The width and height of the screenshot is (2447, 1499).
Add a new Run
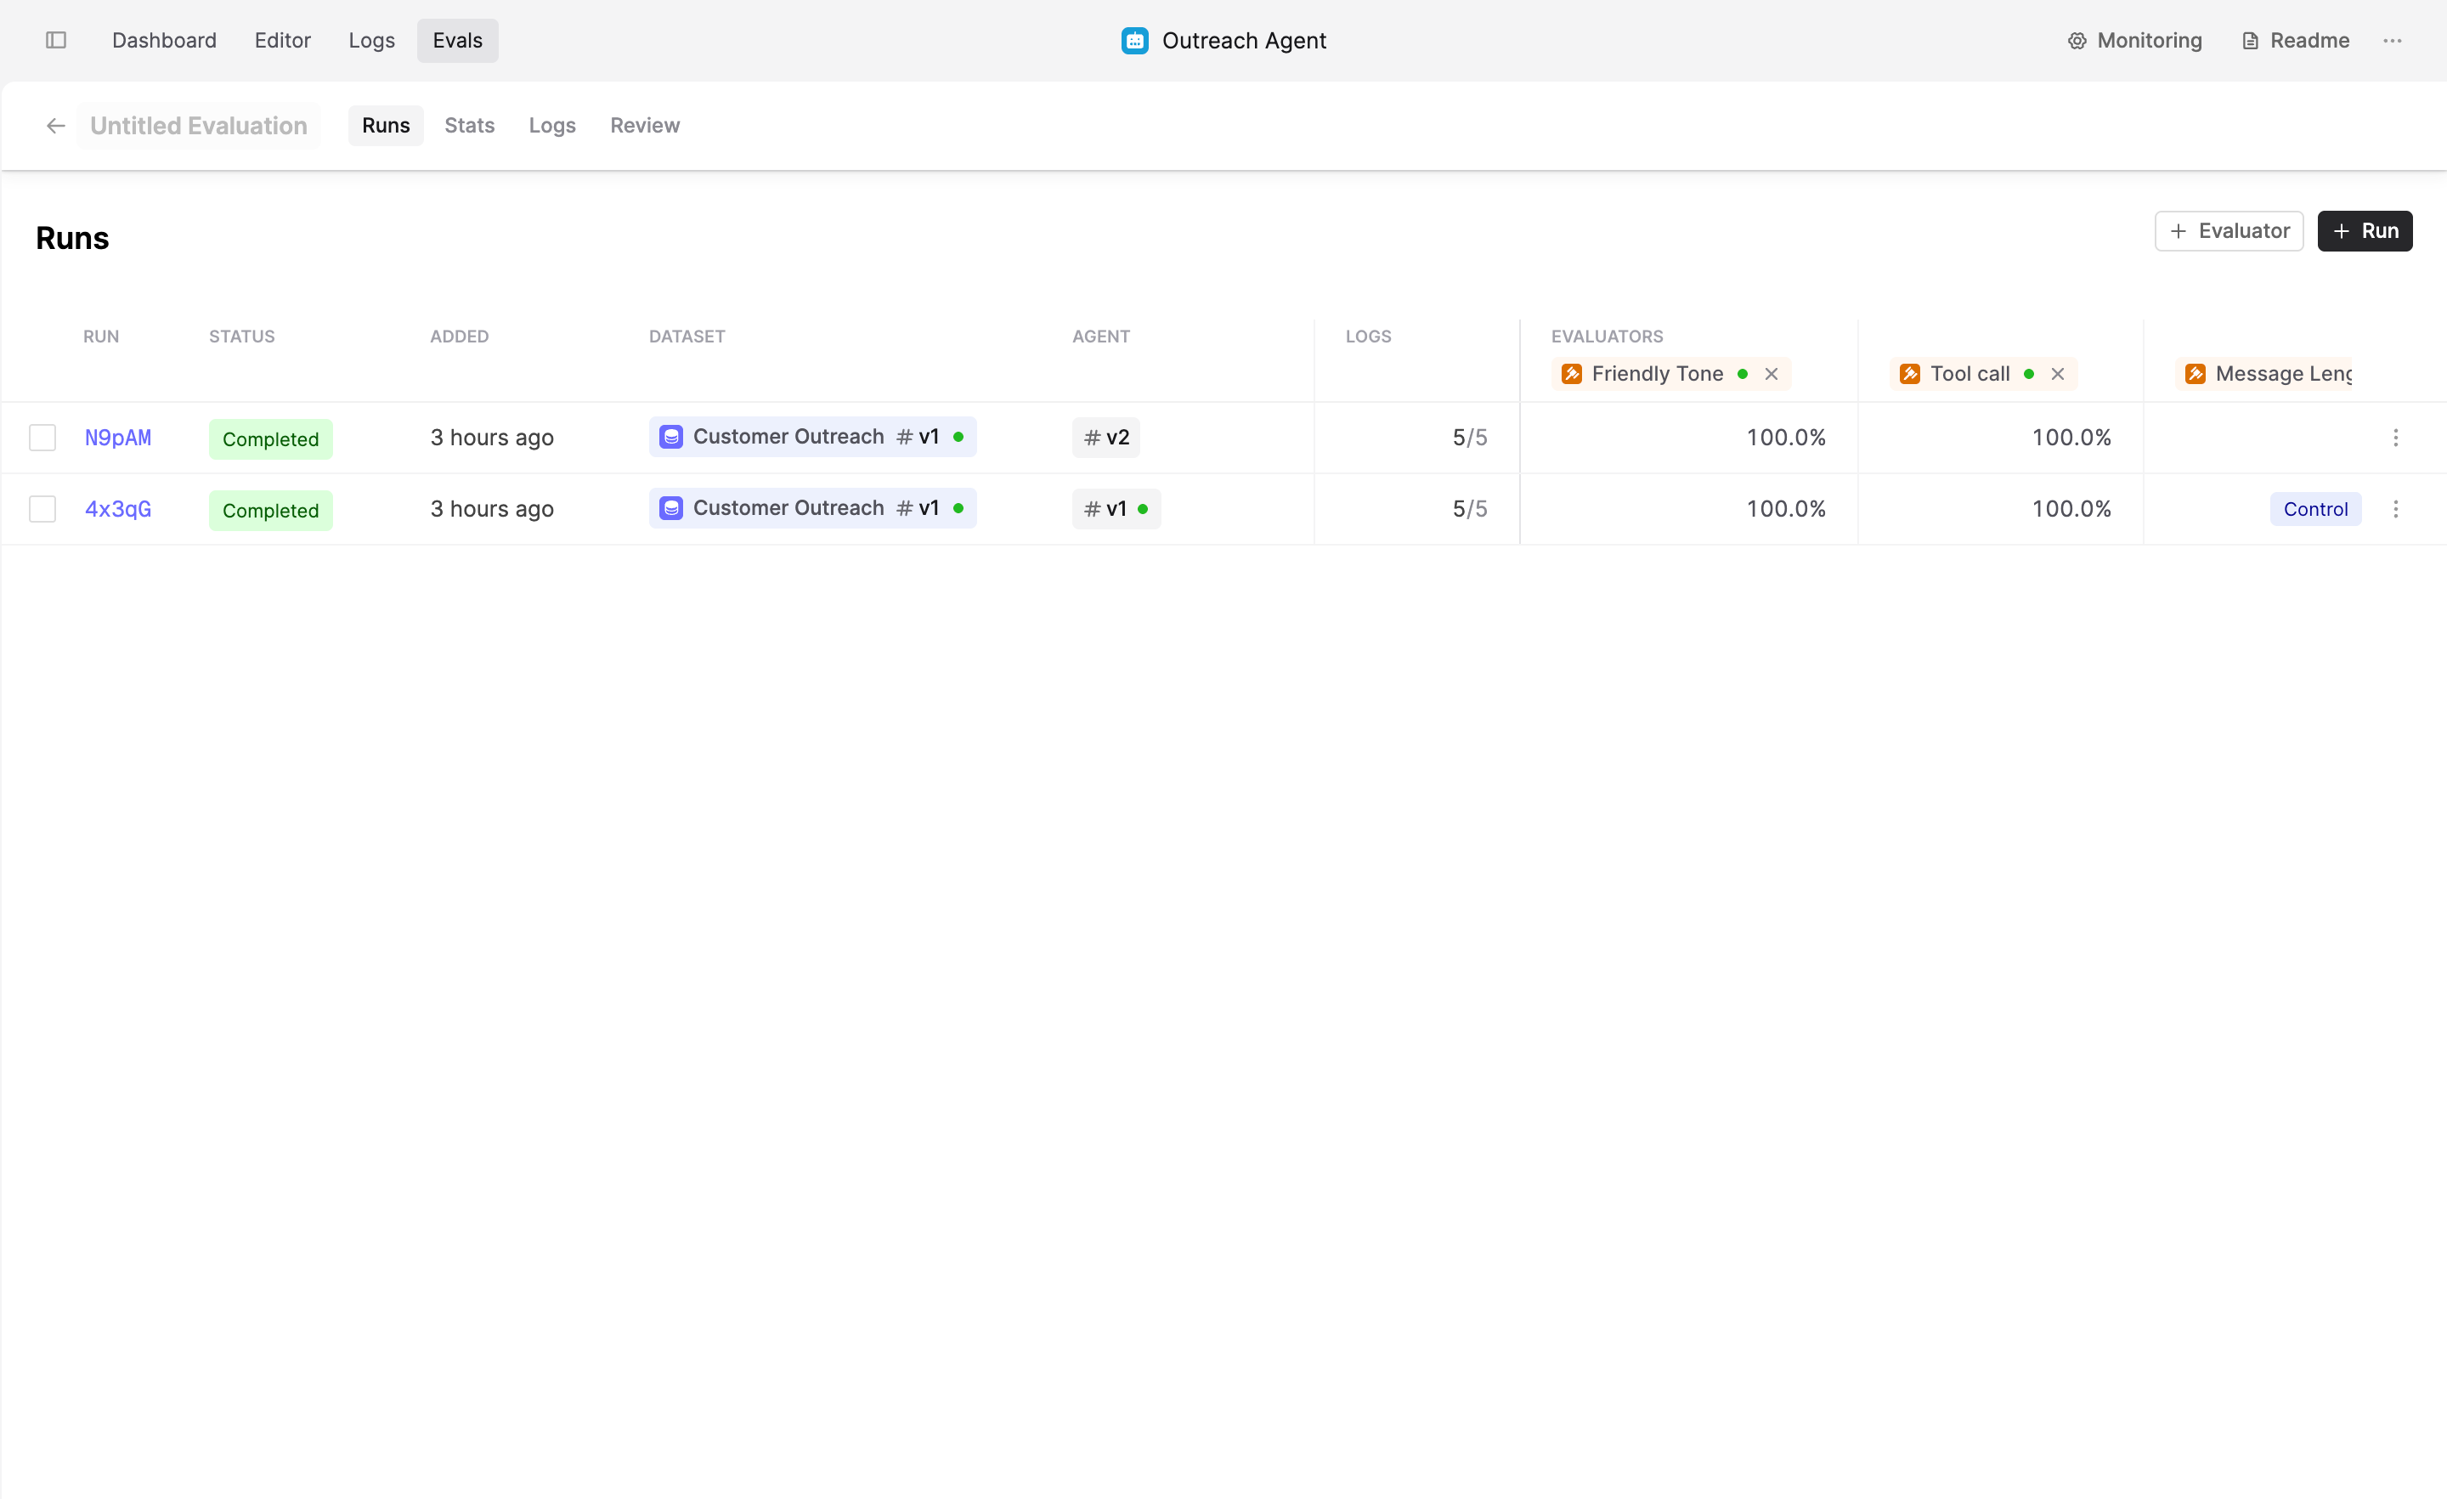click(2365, 230)
